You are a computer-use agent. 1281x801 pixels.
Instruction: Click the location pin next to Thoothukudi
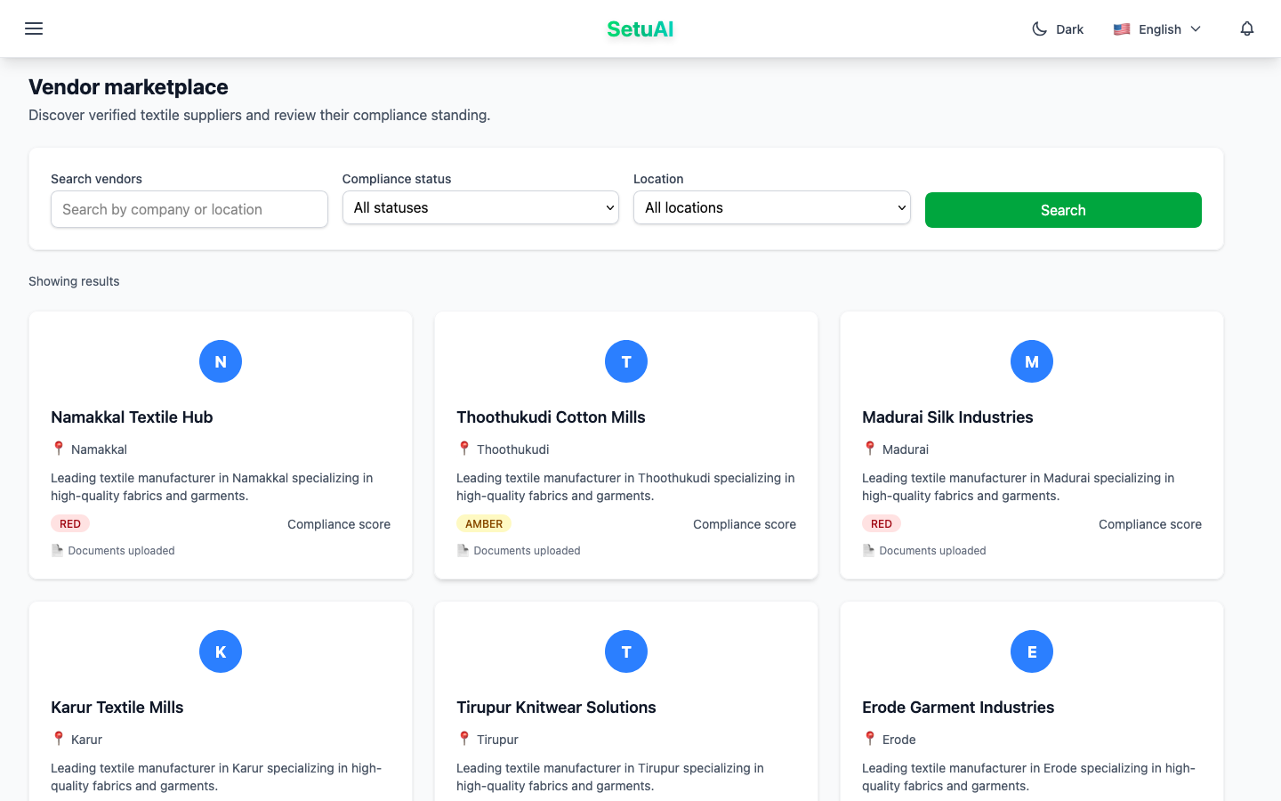(464, 449)
